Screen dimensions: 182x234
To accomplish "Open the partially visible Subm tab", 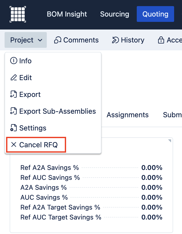I will coord(172,115).
